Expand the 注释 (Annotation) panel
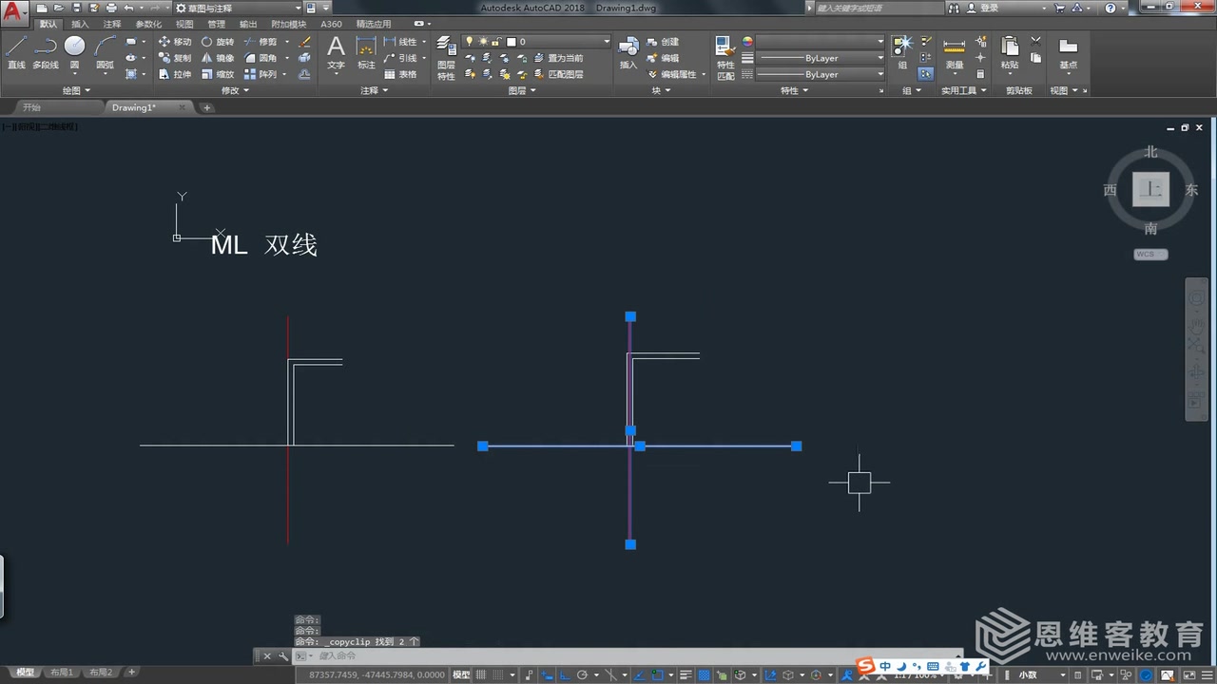The width and height of the screenshot is (1217, 684). (374, 90)
